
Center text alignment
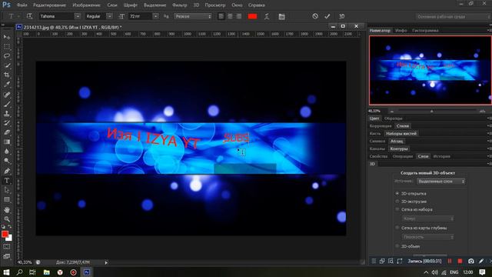(230, 16)
